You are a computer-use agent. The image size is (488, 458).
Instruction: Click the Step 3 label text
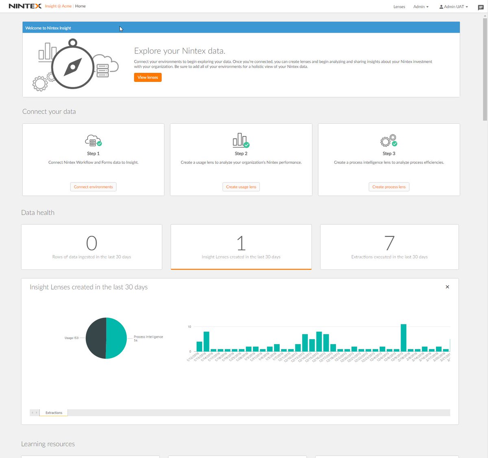pyautogui.click(x=389, y=153)
